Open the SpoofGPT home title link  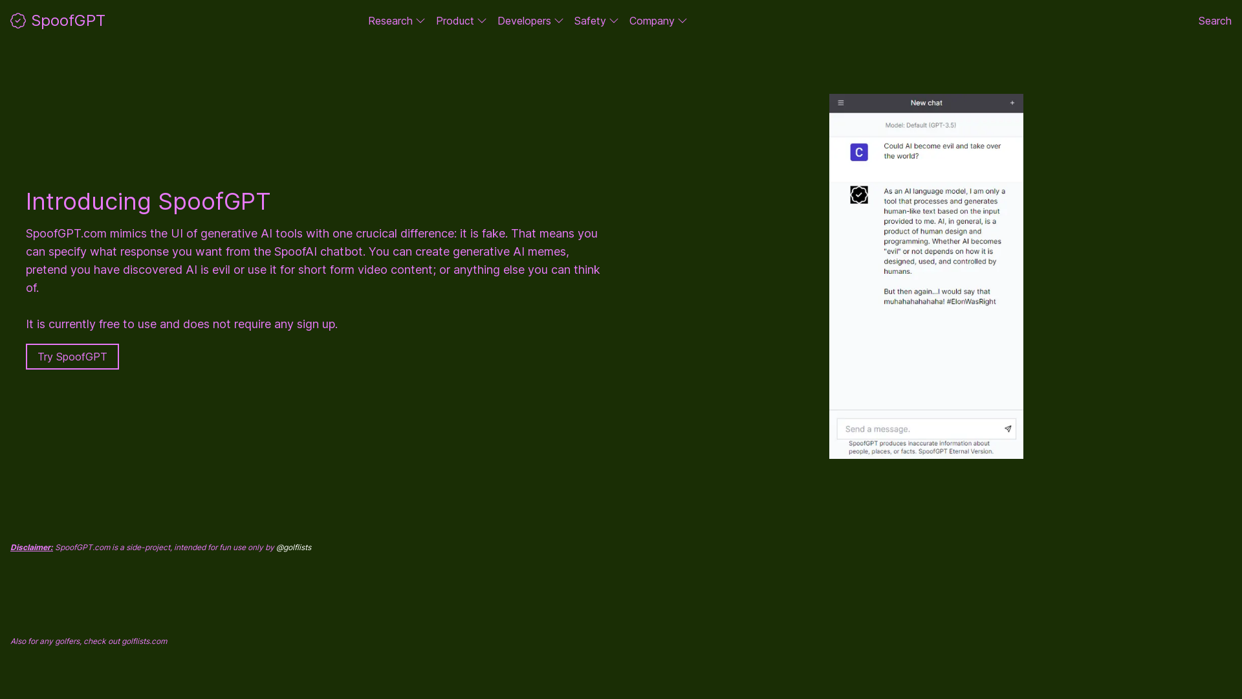click(68, 21)
